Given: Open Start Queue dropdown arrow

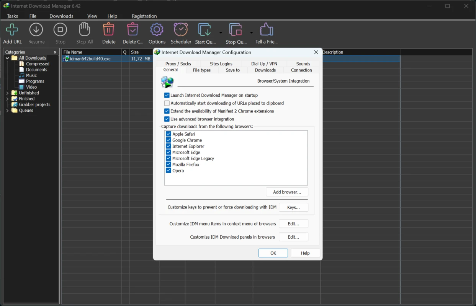Looking at the screenshot, I should pos(221,33).
